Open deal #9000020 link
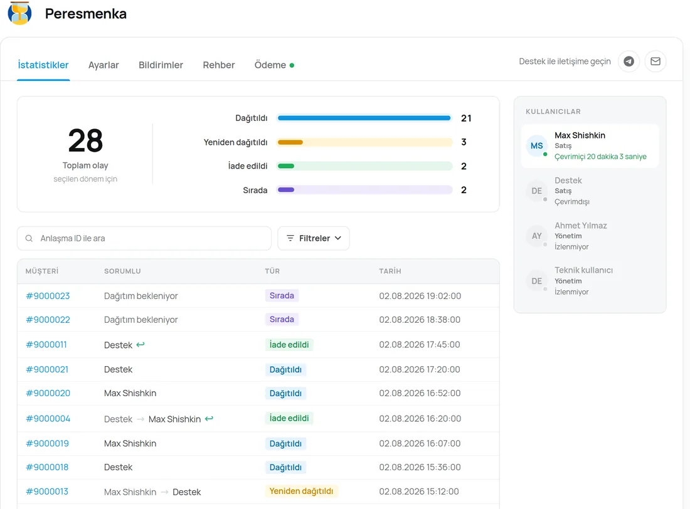The image size is (690, 509). pos(48,393)
